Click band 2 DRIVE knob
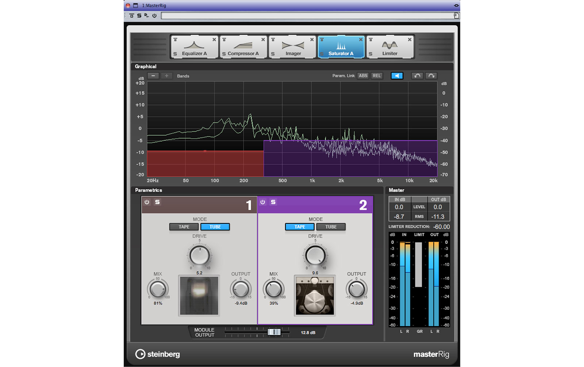Image resolution: width=584 pixels, height=367 pixels. 315,255
